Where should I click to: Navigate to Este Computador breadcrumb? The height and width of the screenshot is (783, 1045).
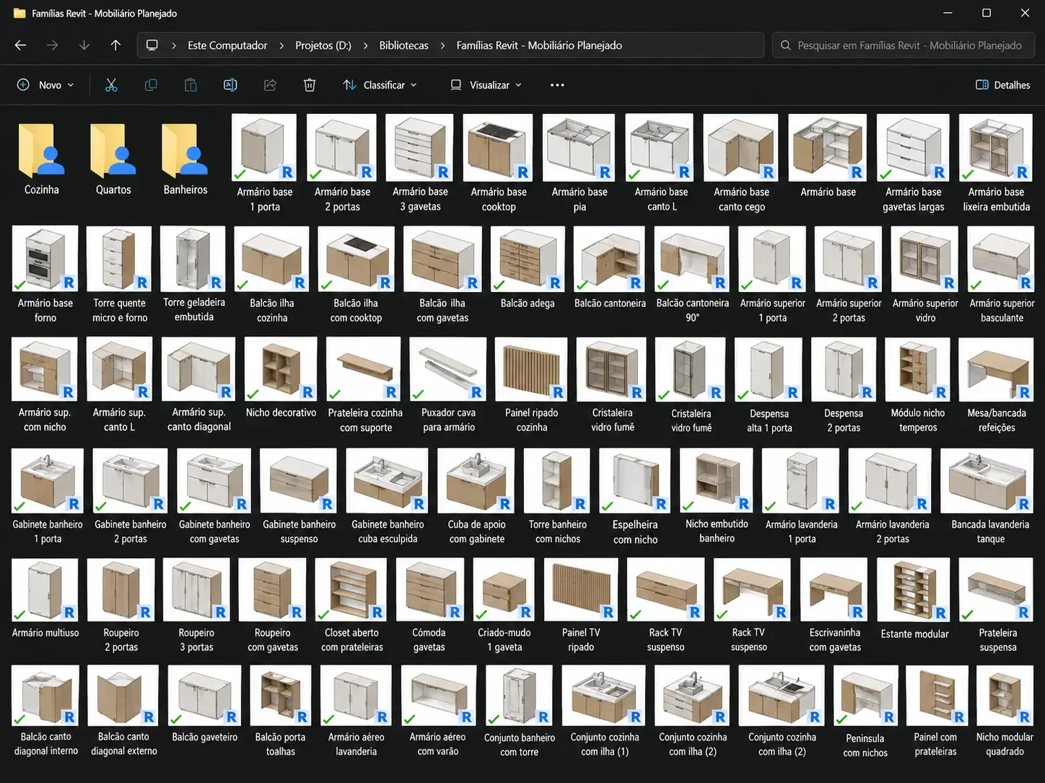pyautogui.click(x=227, y=45)
